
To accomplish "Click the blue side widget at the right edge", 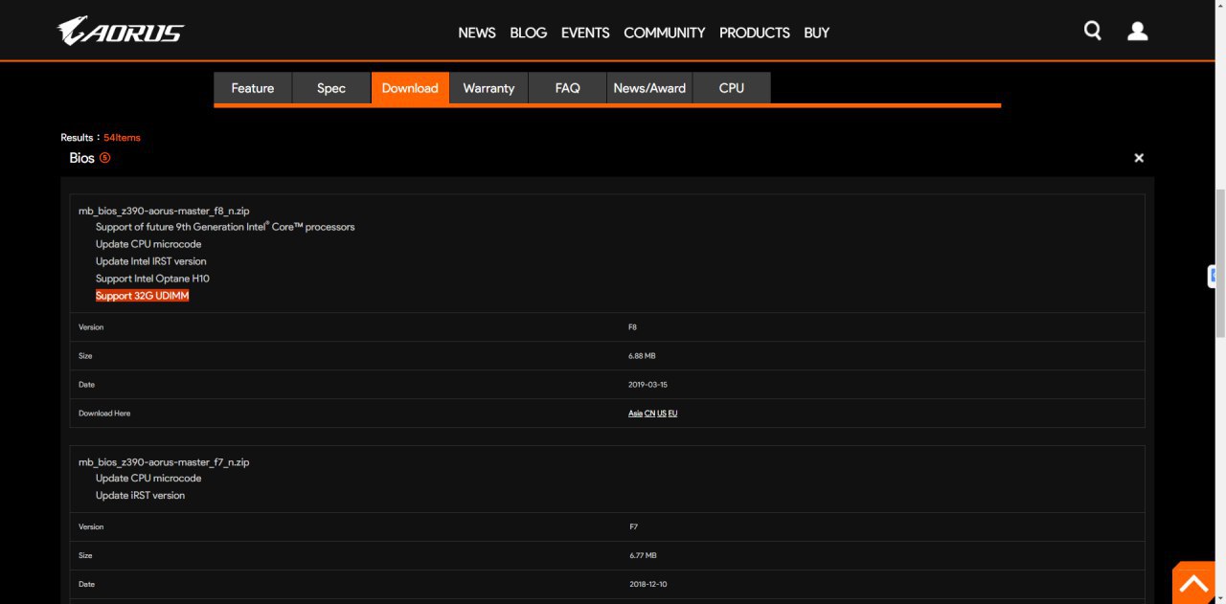I will (1213, 276).
